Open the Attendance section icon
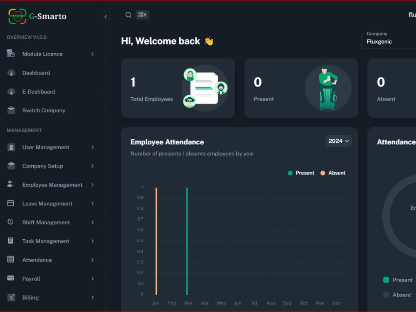 click(11, 260)
